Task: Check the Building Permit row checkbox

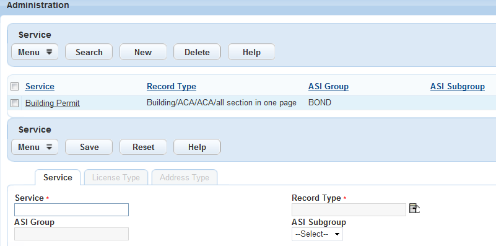Action: pyautogui.click(x=14, y=103)
